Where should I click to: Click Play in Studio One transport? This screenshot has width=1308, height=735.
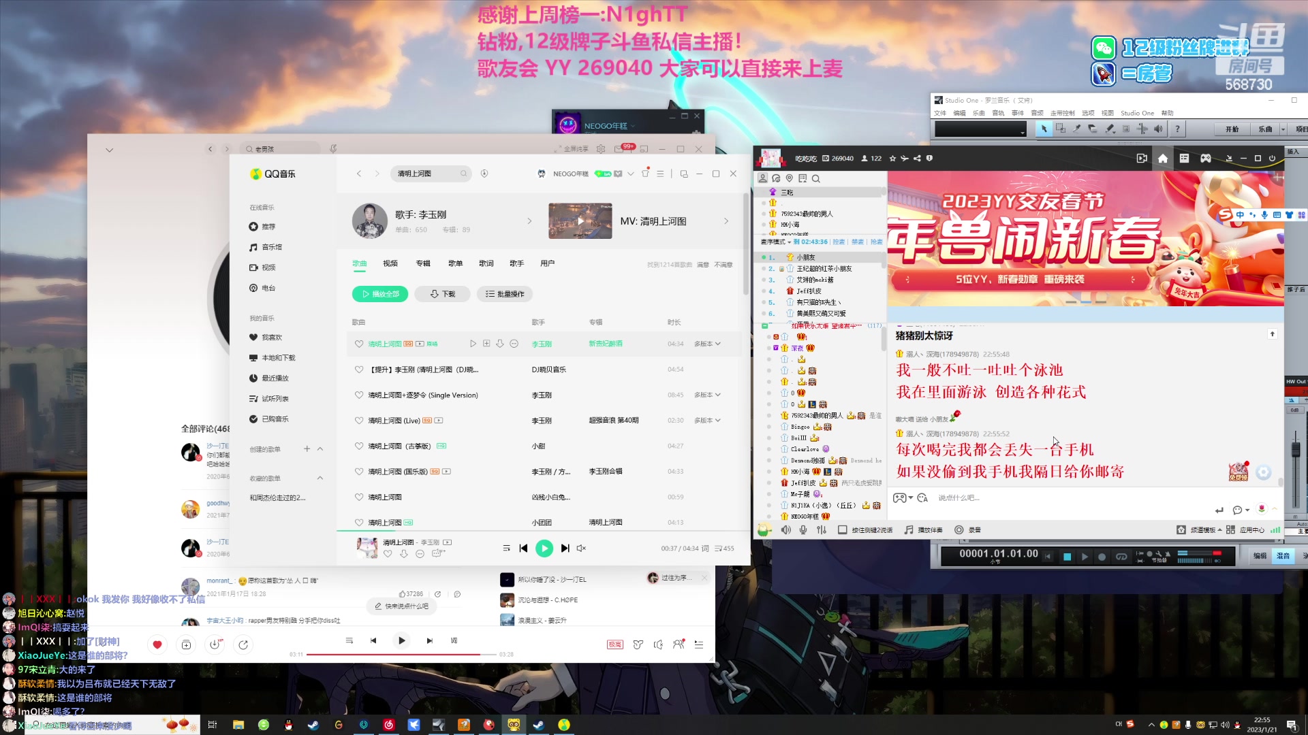tap(1085, 557)
